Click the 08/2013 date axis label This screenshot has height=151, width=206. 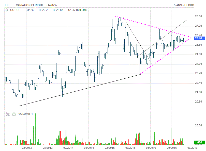click(48, 148)
